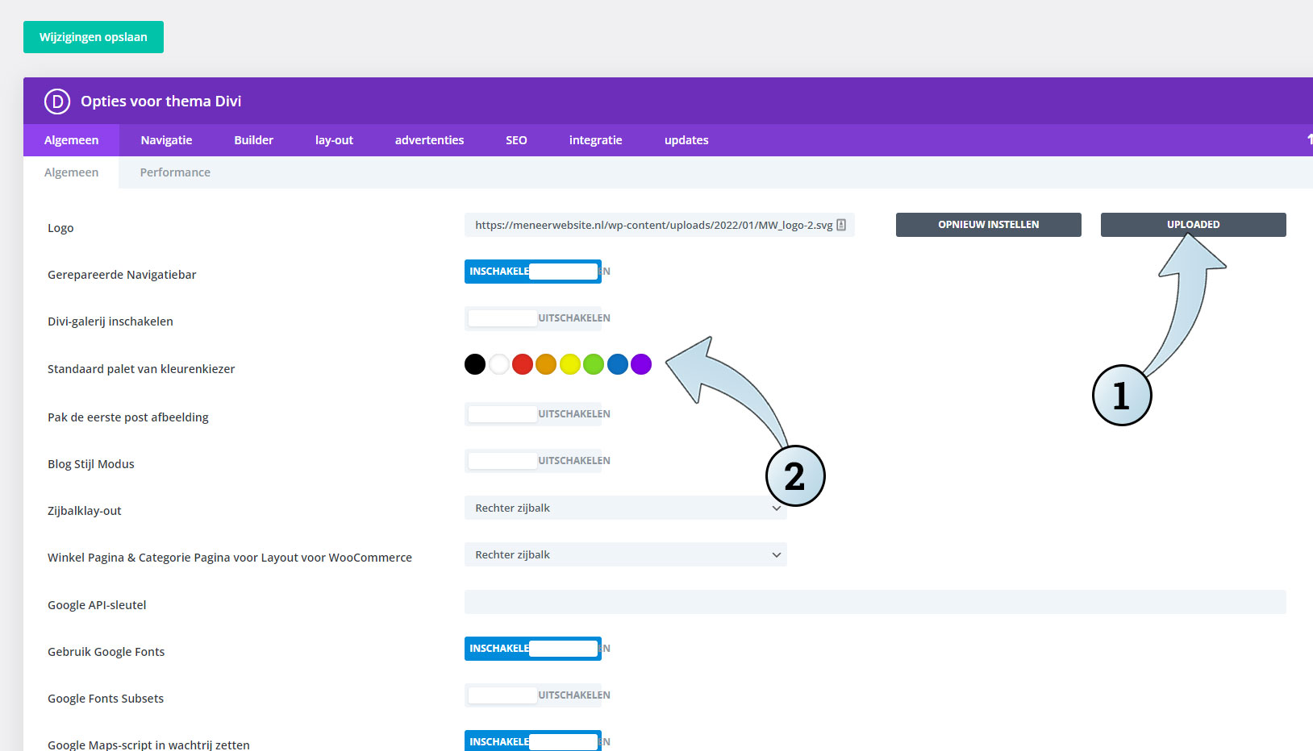Click numbered marker 2 annotation

tap(794, 476)
